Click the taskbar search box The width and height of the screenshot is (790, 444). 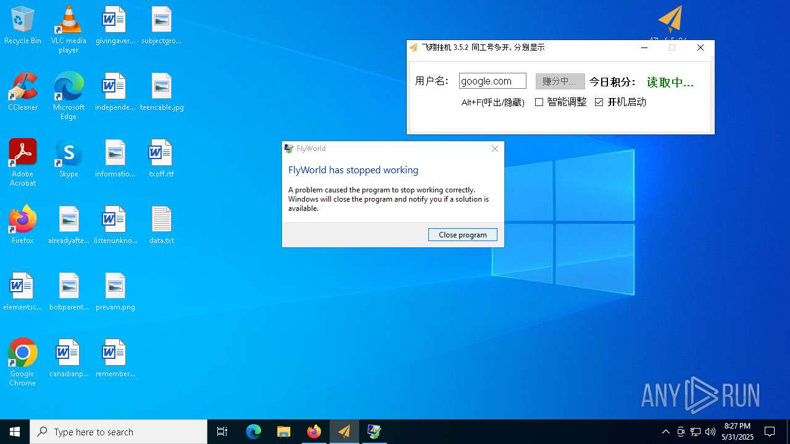pos(118,432)
